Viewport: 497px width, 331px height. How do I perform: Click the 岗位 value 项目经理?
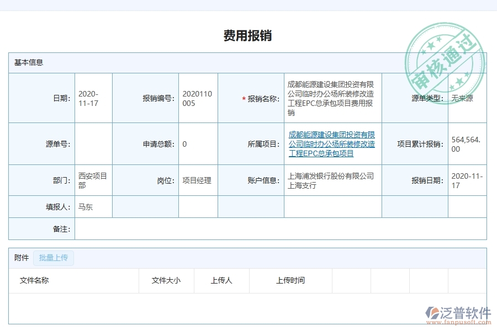(197, 180)
